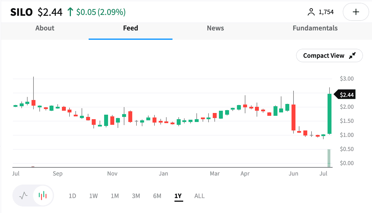
Task: Select the 1W time range
Action: (x=93, y=196)
